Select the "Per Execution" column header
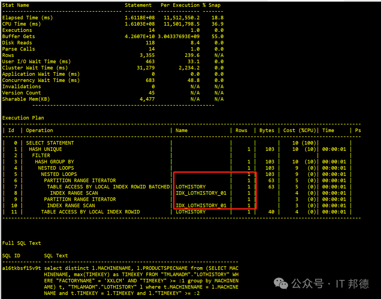 point(180,5)
